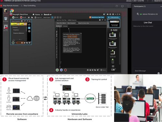Collapse the Instruments panel
This screenshot has width=162, height=122.
pyautogui.click(x=114, y=17)
